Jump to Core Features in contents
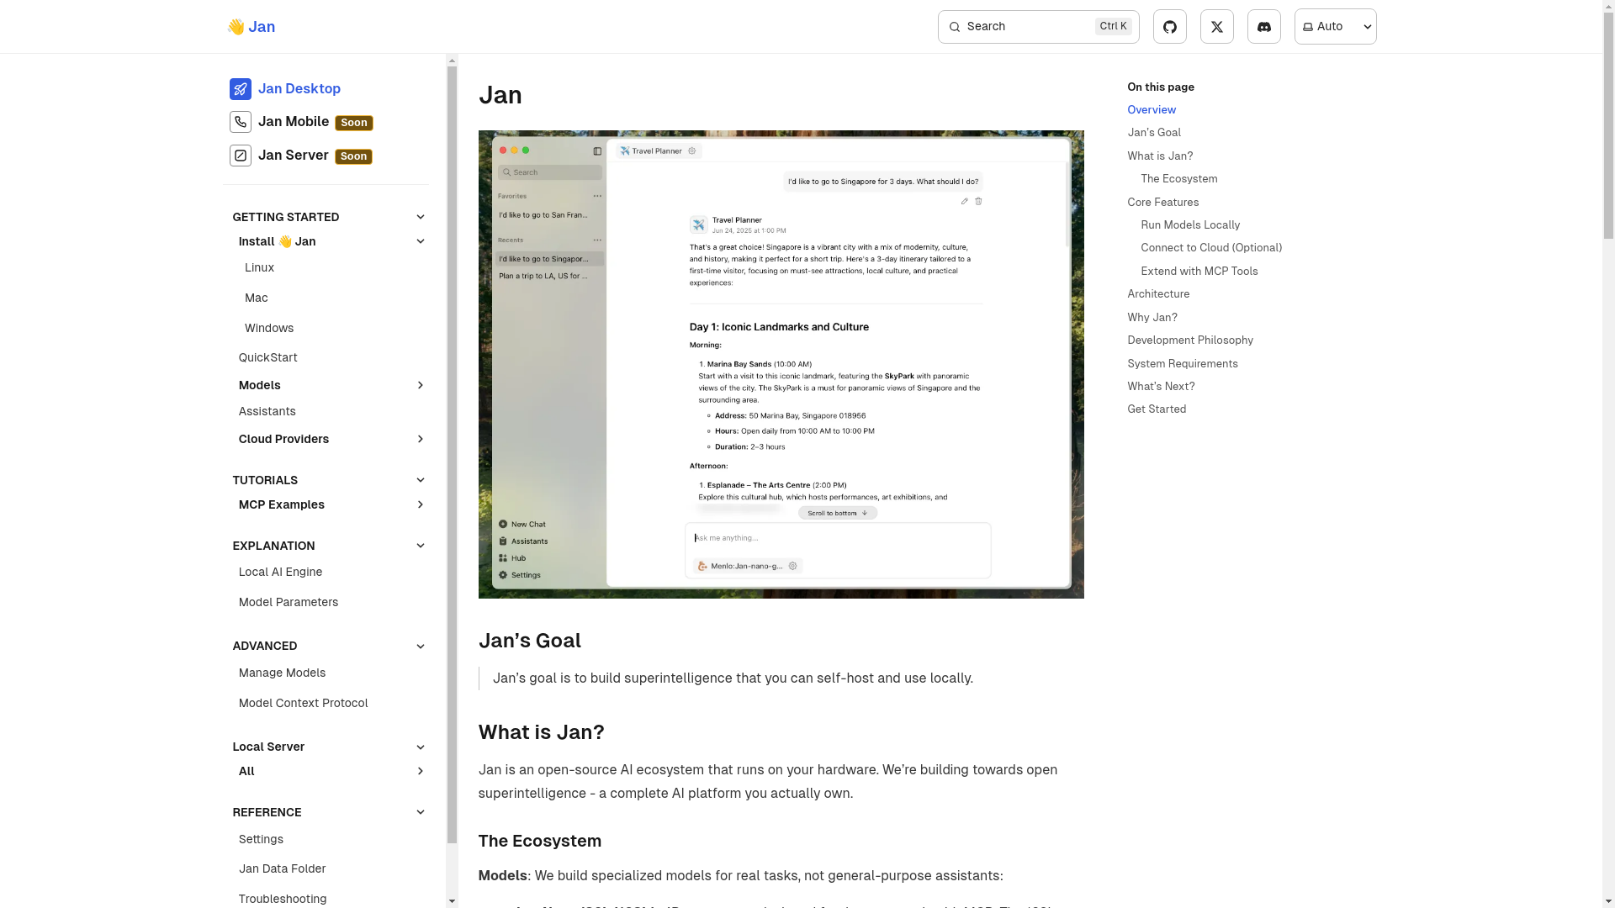 1162,203
